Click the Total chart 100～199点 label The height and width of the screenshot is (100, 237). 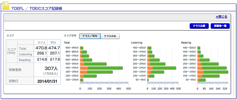point(72,80)
